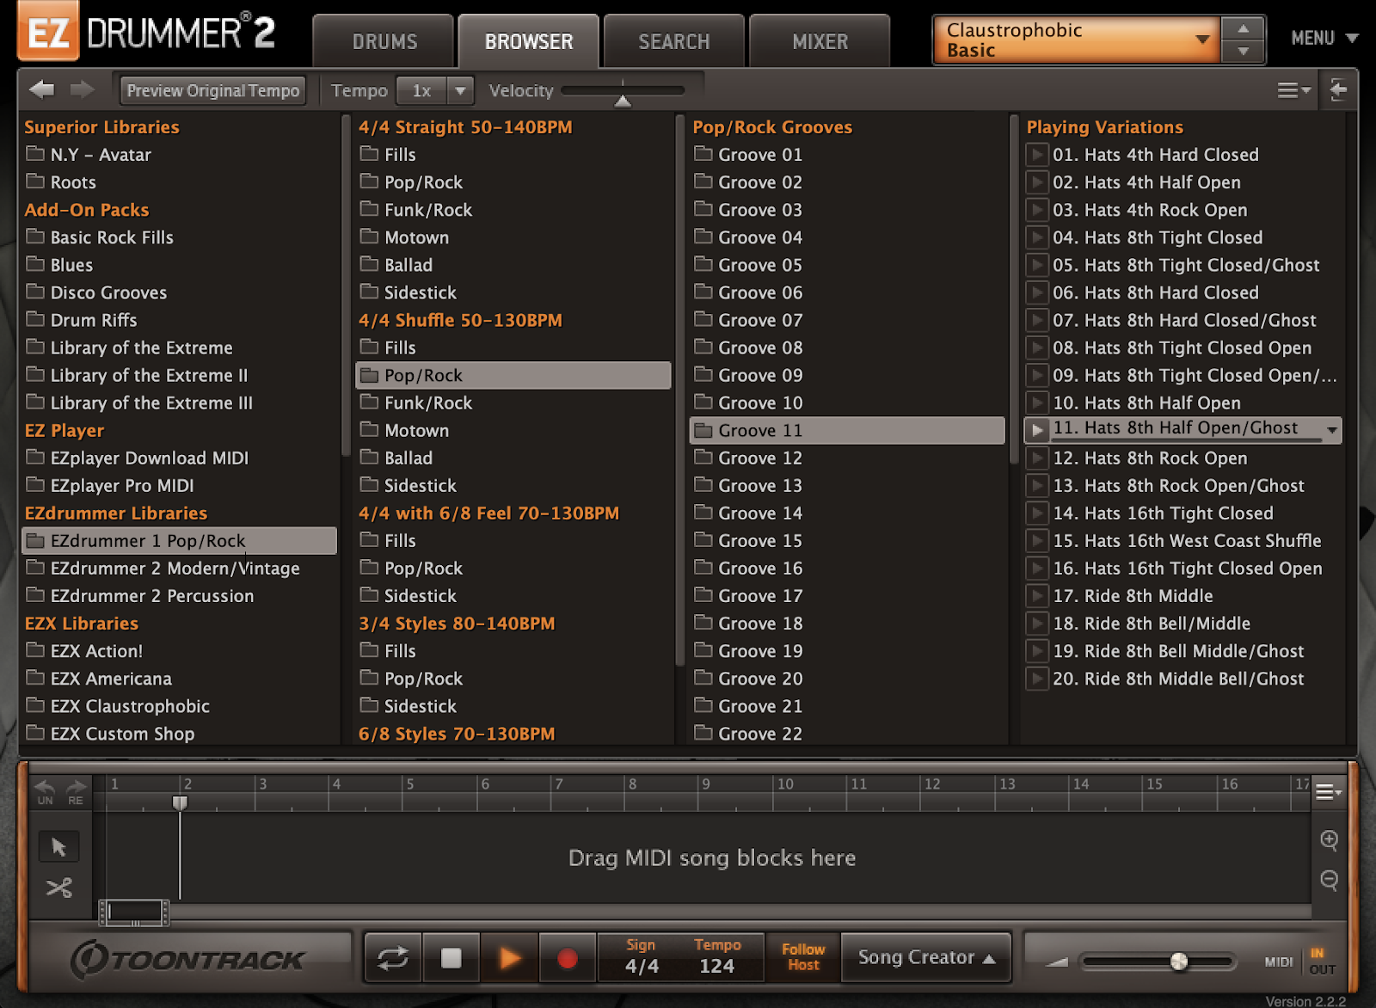Screen dimensions: 1376x1008
Task: Click the song position playhead marker
Action: tap(180, 802)
